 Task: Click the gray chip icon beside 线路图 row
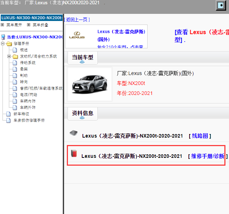click(x=74, y=133)
